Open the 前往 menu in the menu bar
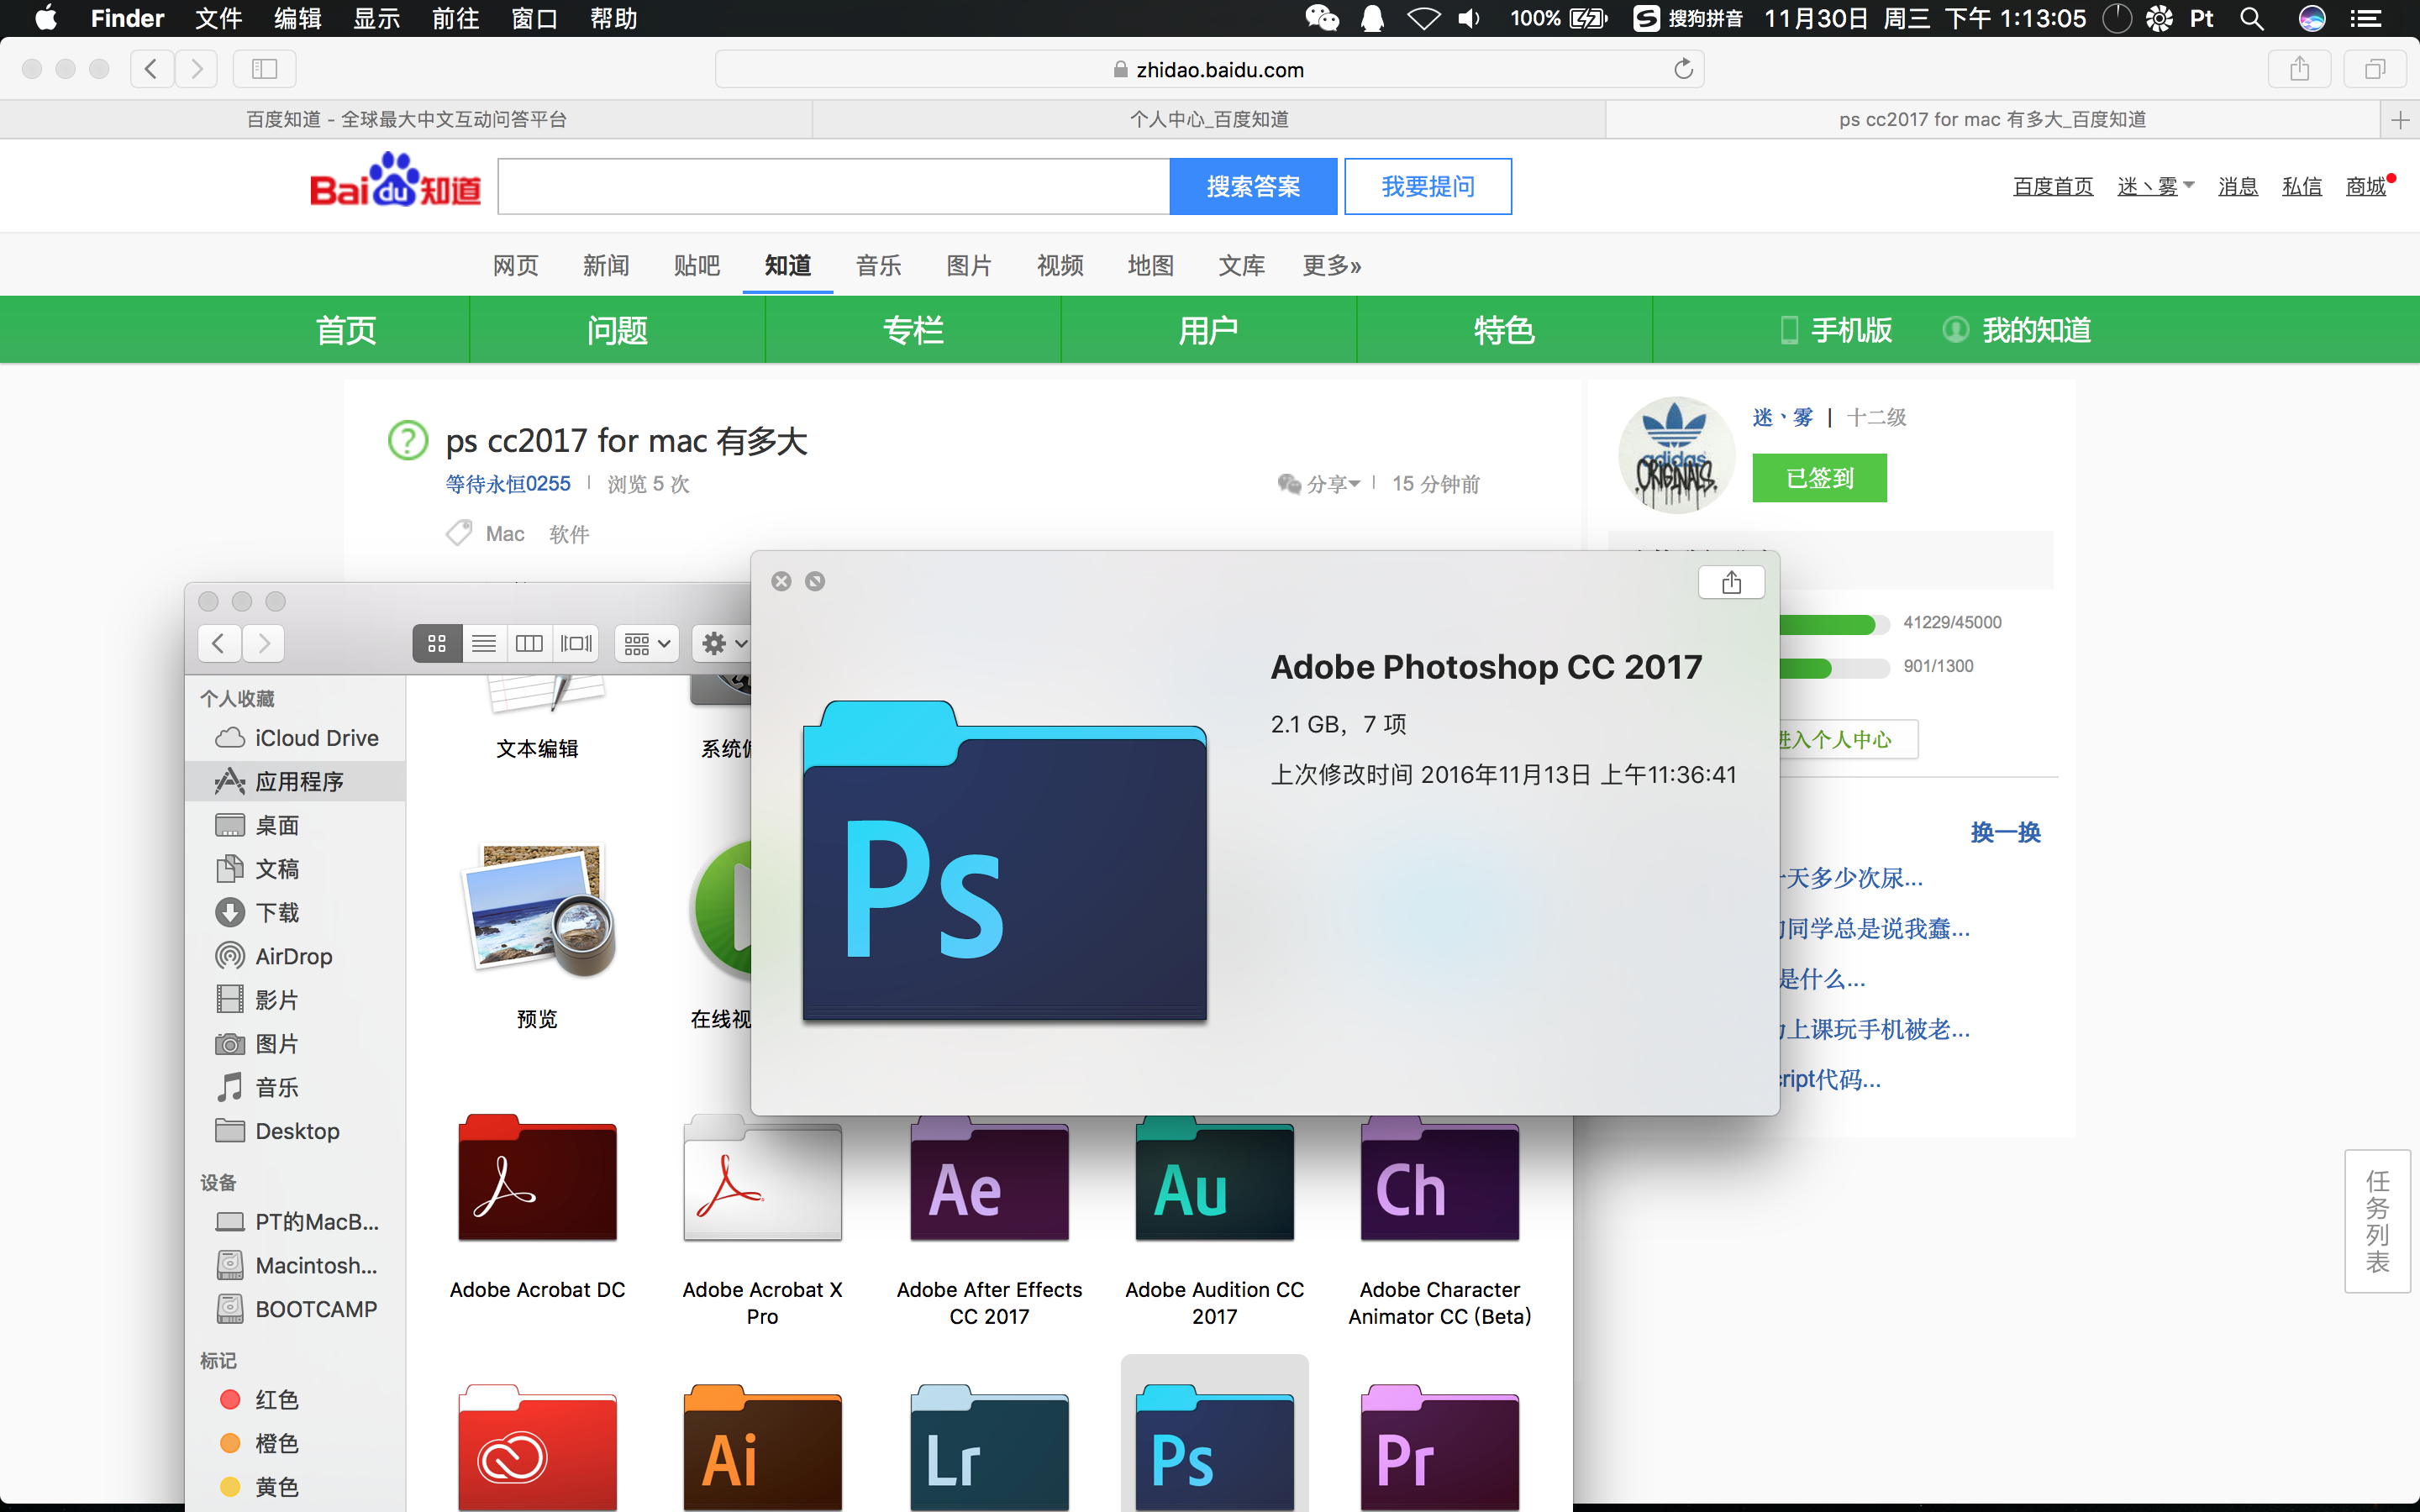Viewport: 2420px width, 1512px height. tap(455, 18)
